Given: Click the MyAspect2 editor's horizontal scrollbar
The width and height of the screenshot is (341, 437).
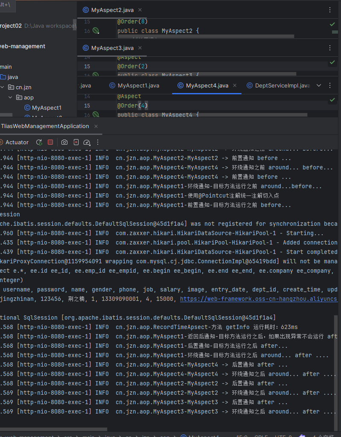Looking at the screenshot, I should pos(206,36).
